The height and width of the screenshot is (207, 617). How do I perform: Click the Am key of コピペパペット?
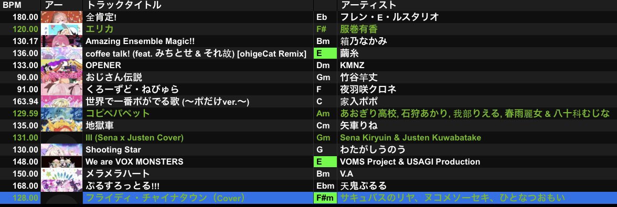pos(323,114)
